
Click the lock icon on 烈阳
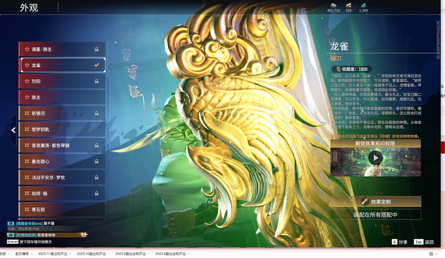point(97,81)
